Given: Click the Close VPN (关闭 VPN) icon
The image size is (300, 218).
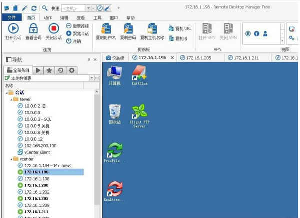Looking at the screenshot, I should [228, 28].
